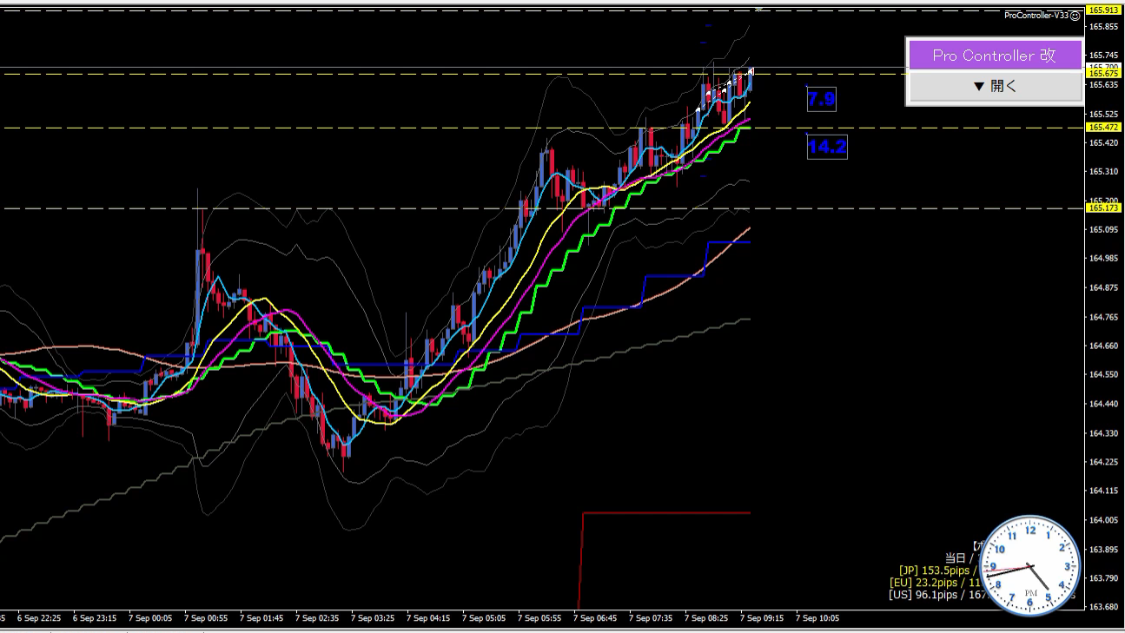Click the 7 Sep 10:05 time label

817,618
